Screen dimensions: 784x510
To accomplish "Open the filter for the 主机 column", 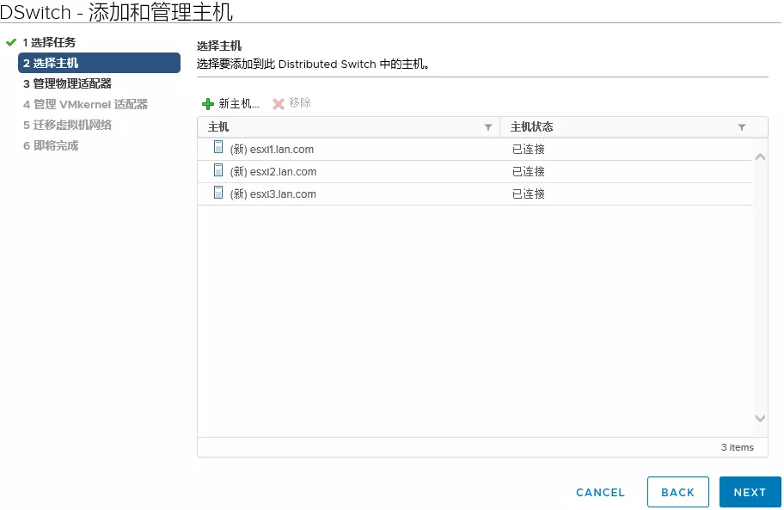I will click(x=488, y=127).
